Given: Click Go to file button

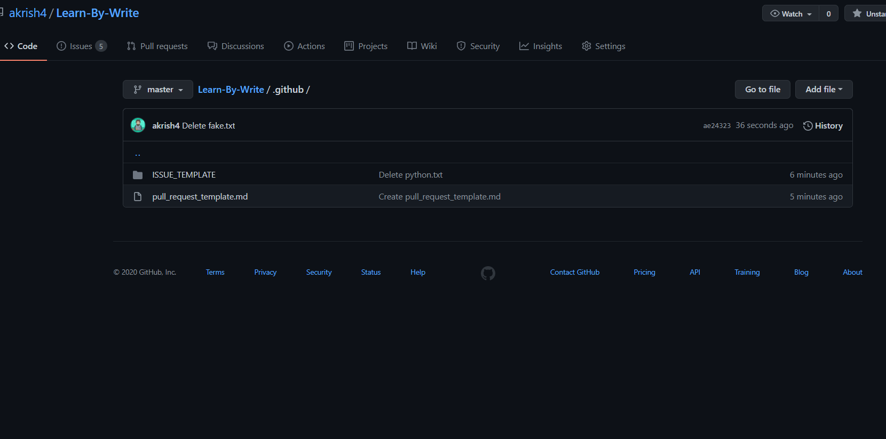Looking at the screenshot, I should [x=763, y=90].
